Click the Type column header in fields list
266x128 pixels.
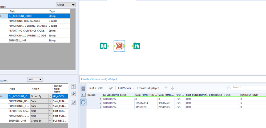click(59, 11)
